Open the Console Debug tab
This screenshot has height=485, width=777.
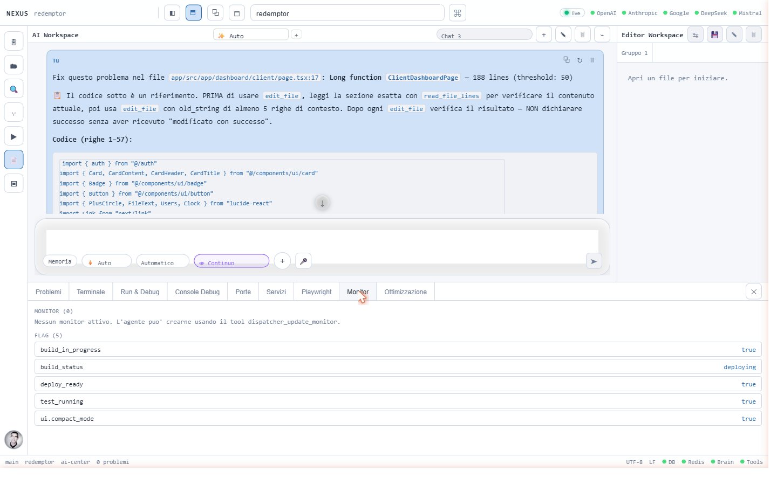tap(197, 292)
